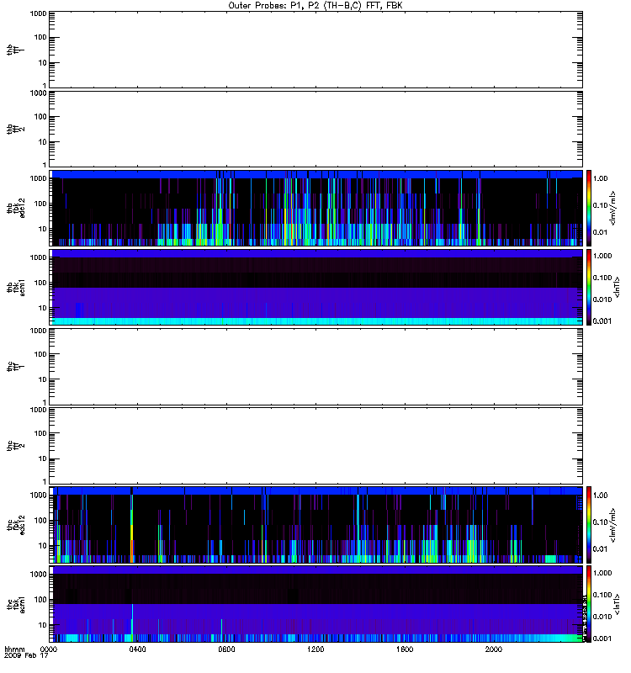Click the '0.100' value on thb scm1 color bar

tap(602, 278)
